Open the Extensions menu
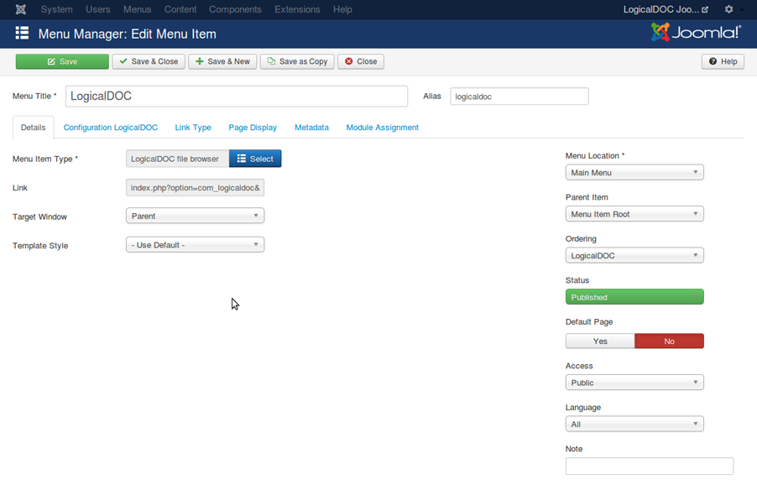The height and width of the screenshot is (490, 757). 297,9
